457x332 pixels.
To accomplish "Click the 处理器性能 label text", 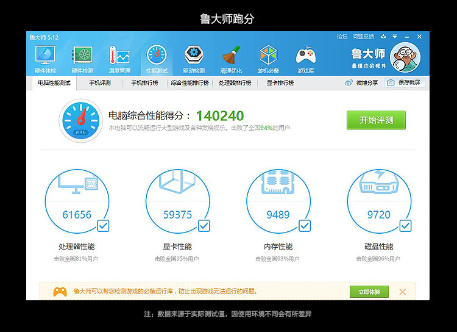I will coord(77,247).
